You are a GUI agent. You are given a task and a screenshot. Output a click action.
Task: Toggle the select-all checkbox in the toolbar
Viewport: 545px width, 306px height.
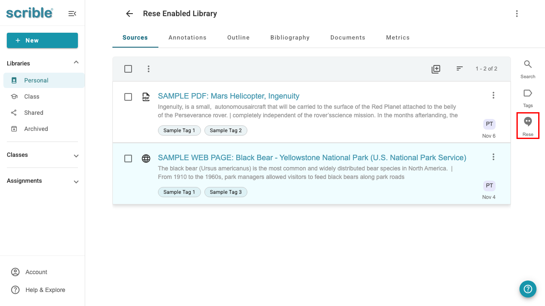click(128, 68)
